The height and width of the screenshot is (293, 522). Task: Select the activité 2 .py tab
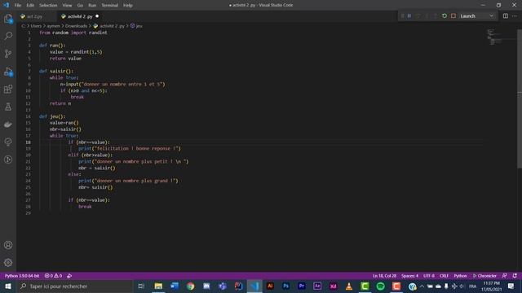point(79,16)
